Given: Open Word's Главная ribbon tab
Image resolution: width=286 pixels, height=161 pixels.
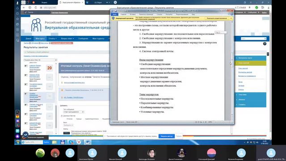Looking at the screenshot, I should pyautogui.click(x=123, y=14).
